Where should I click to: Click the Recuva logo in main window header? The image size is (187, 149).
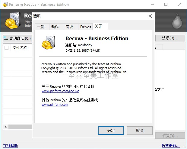12,21
